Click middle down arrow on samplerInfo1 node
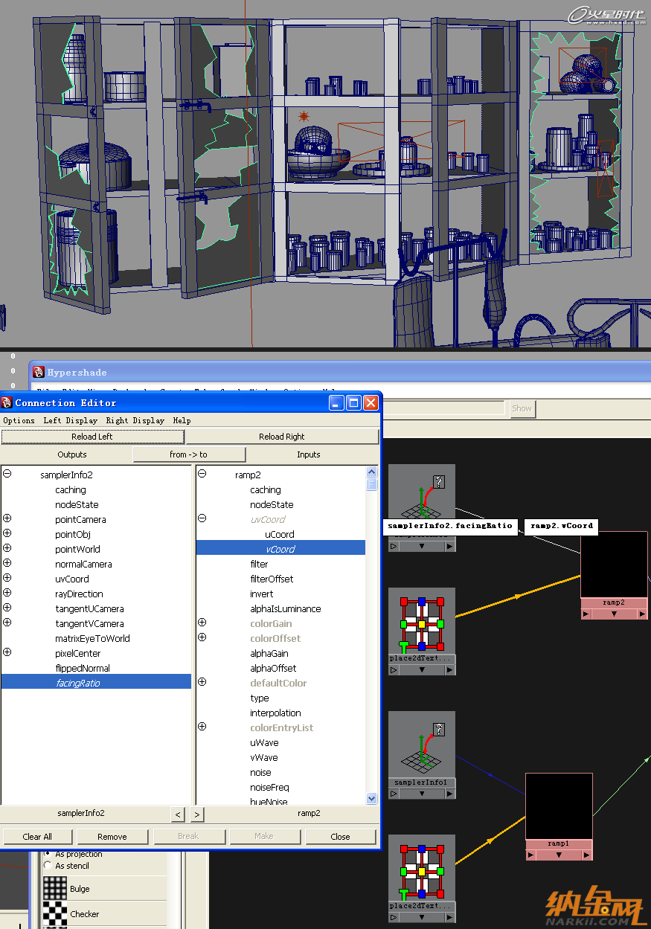651x929 pixels. 422,794
